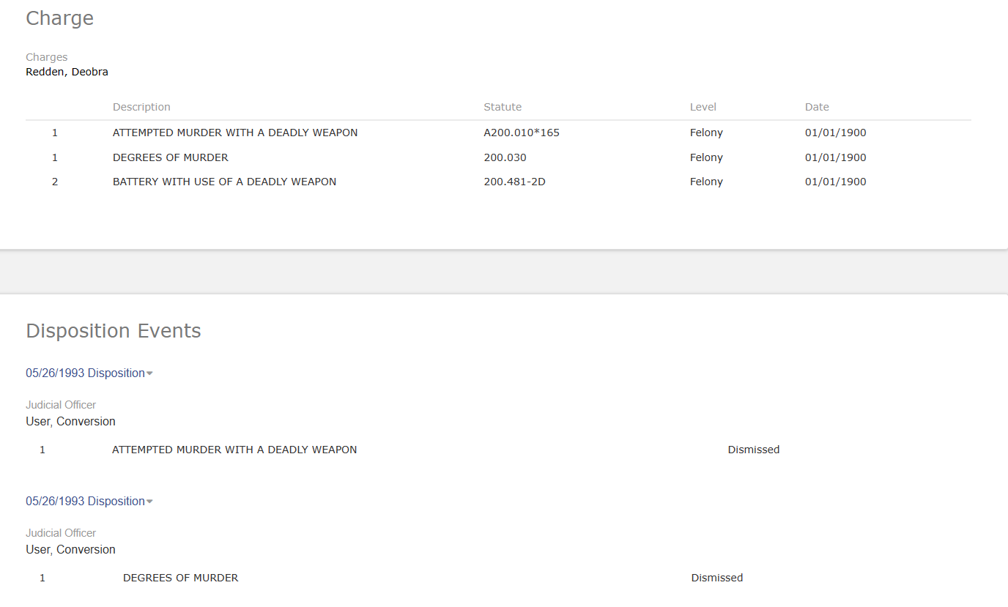Click Dismissed status for DEGREES OF MURDER disposition

(716, 578)
